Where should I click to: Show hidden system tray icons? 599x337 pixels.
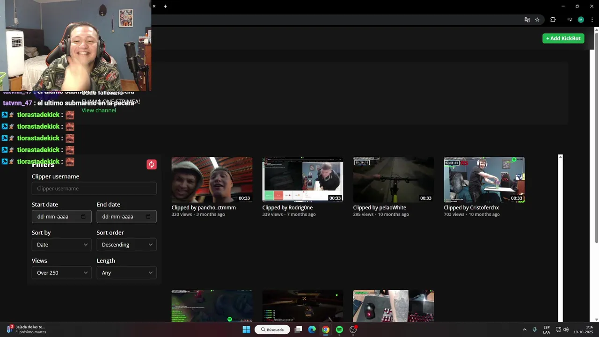(524, 330)
